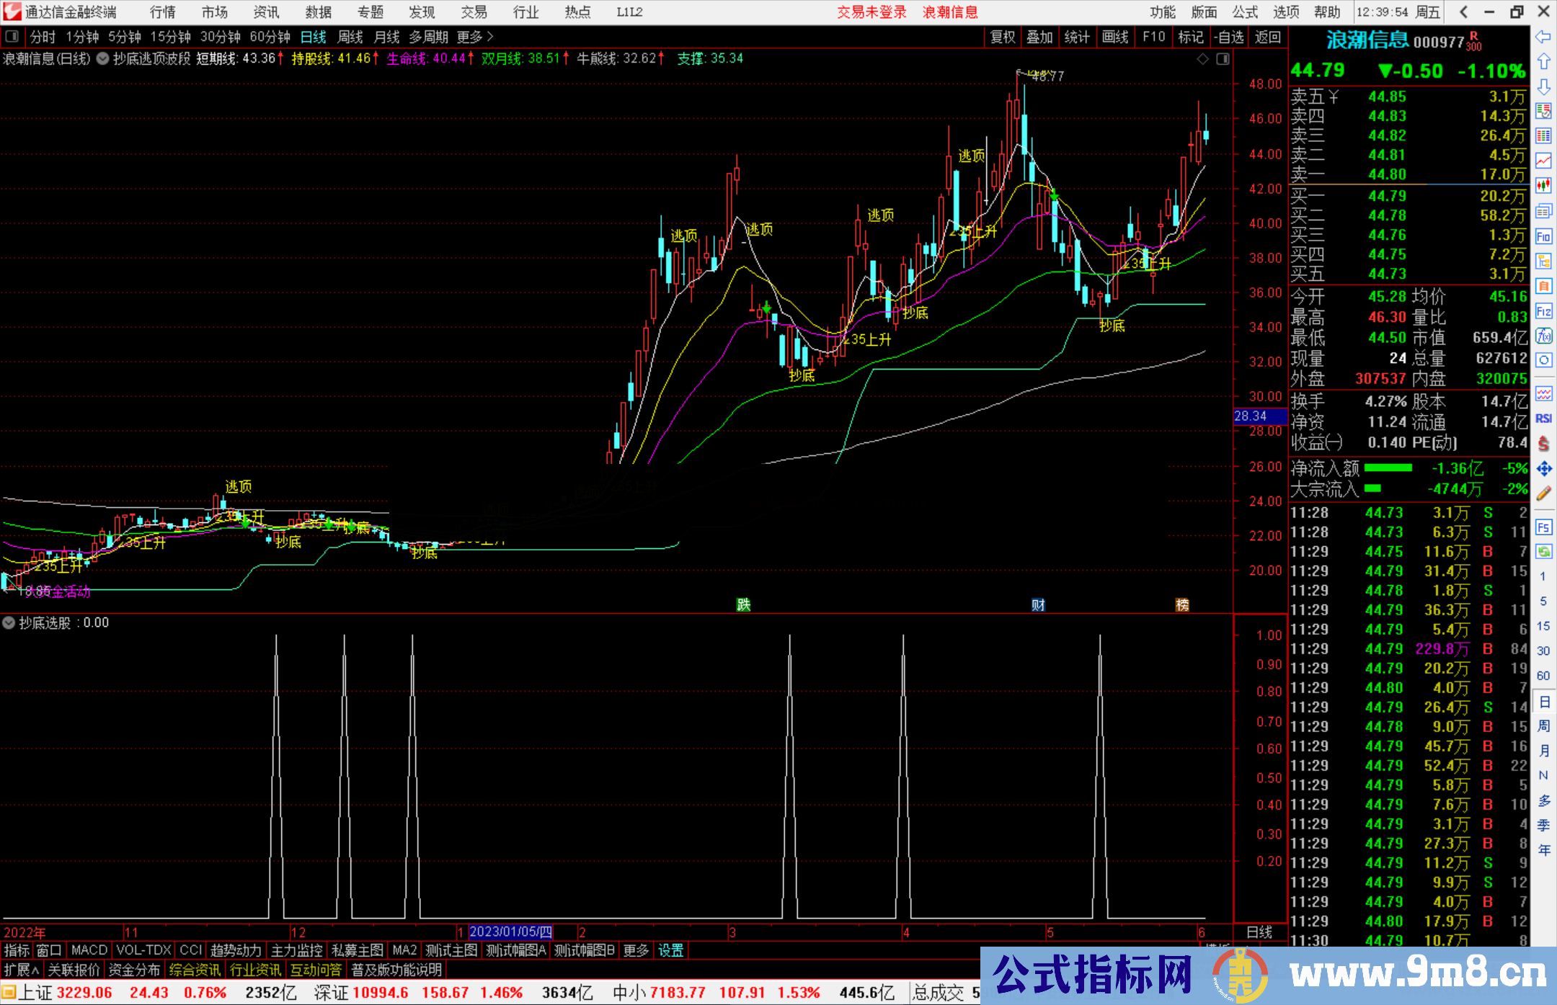This screenshot has height=1005, width=1557.
Task: Click the 复权 button above the chart
Action: (1003, 37)
